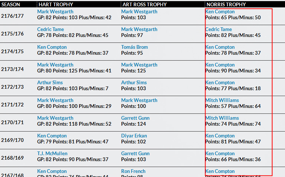The width and height of the screenshot is (285, 177).
Task: Open Arthur Sims in 2172/173 Hart Trophy
Action: (50, 82)
